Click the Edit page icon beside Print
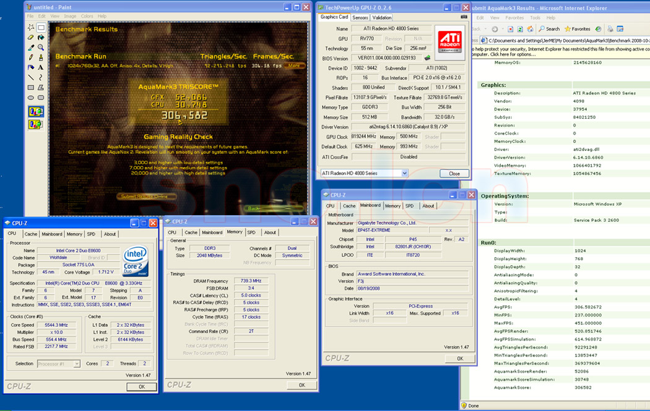Viewport: 650px width, 411px height. [620, 29]
